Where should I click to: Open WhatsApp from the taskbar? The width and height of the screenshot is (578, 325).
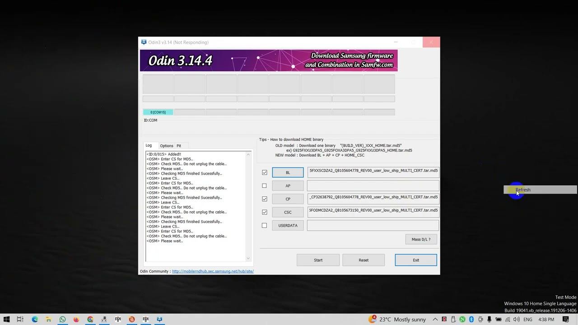(x=62, y=319)
